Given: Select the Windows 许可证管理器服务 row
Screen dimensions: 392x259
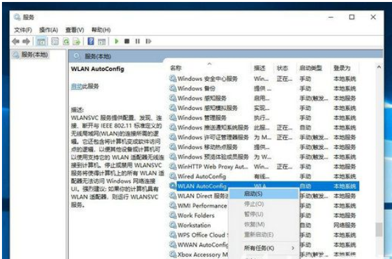Looking at the screenshot, I should (264, 137).
